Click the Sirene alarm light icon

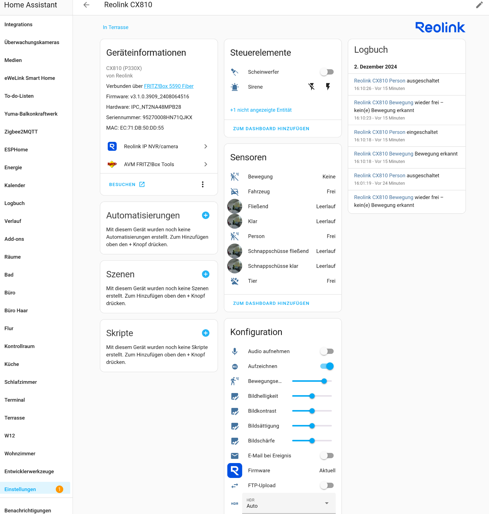[235, 87]
